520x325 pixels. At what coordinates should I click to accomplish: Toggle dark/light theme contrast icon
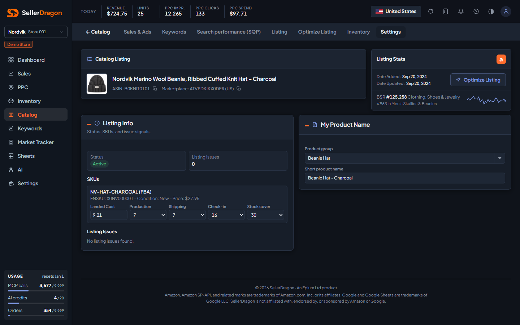click(x=491, y=12)
